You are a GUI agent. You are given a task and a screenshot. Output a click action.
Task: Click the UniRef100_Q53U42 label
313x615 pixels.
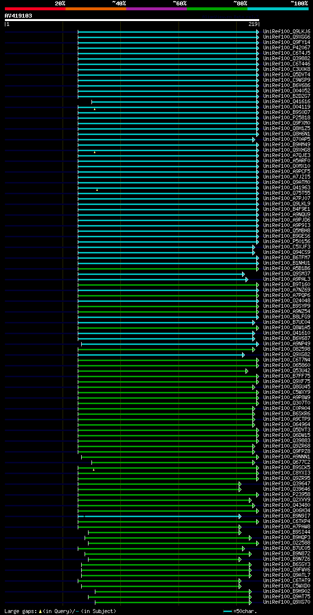click(287, 370)
